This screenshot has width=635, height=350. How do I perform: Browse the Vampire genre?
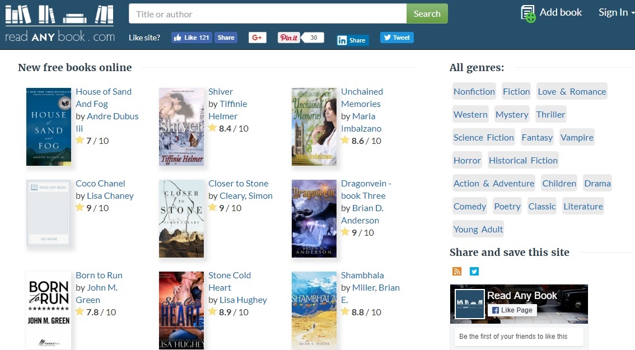coord(577,138)
